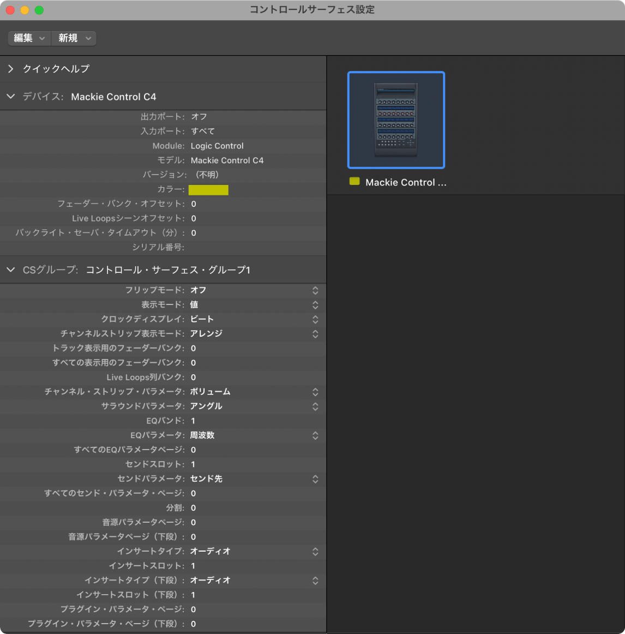625x634 pixels.
Task: Select the Mackie Control C4 device thumbnail
Action: pos(396,120)
